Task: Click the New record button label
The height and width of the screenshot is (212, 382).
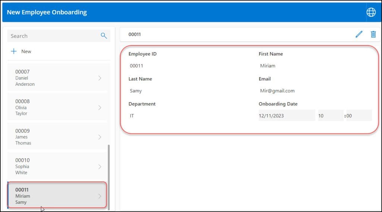Action: (x=26, y=51)
